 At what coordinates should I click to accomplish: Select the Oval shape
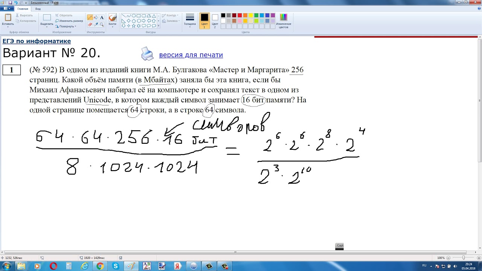(x=134, y=16)
